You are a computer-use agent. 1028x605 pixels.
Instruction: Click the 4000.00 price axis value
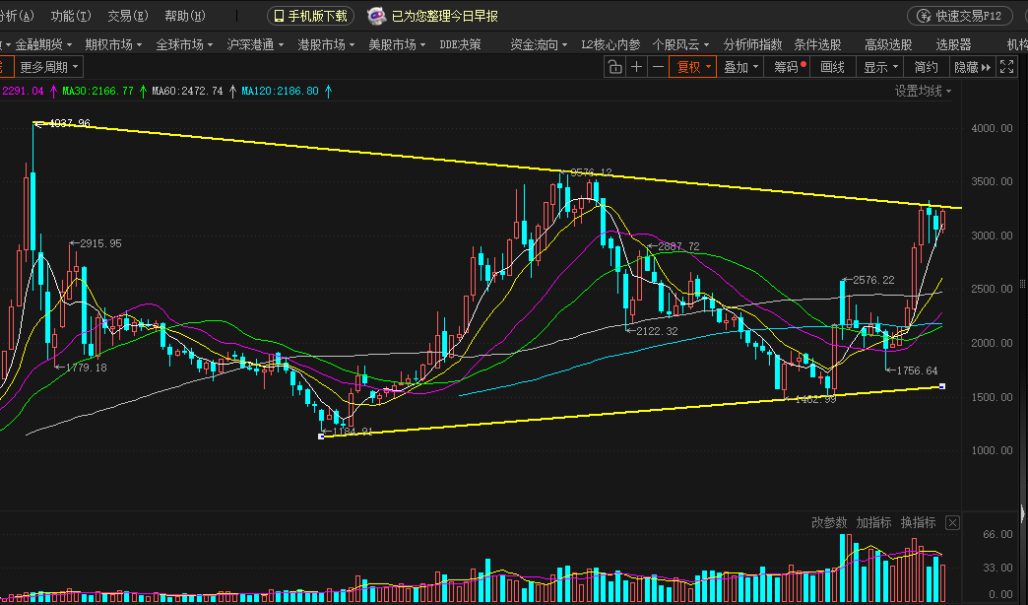click(x=992, y=128)
